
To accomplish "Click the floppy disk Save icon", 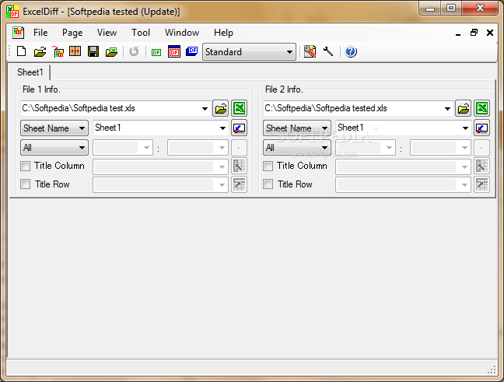I will click(x=93, y=51).
